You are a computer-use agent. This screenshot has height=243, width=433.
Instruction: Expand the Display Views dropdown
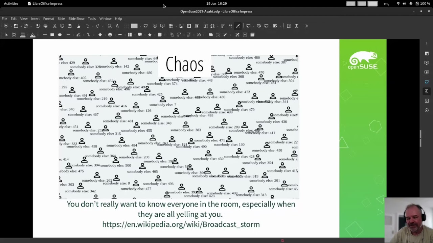click(x=140, y=26)
